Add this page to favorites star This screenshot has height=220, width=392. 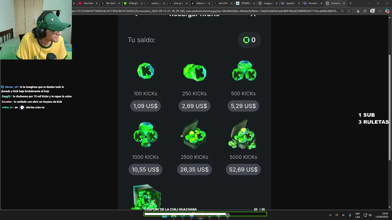click(x=349, y=11)
